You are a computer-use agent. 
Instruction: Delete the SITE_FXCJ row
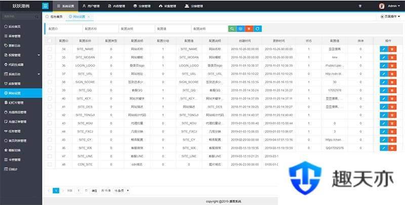(x=392, y=131)
